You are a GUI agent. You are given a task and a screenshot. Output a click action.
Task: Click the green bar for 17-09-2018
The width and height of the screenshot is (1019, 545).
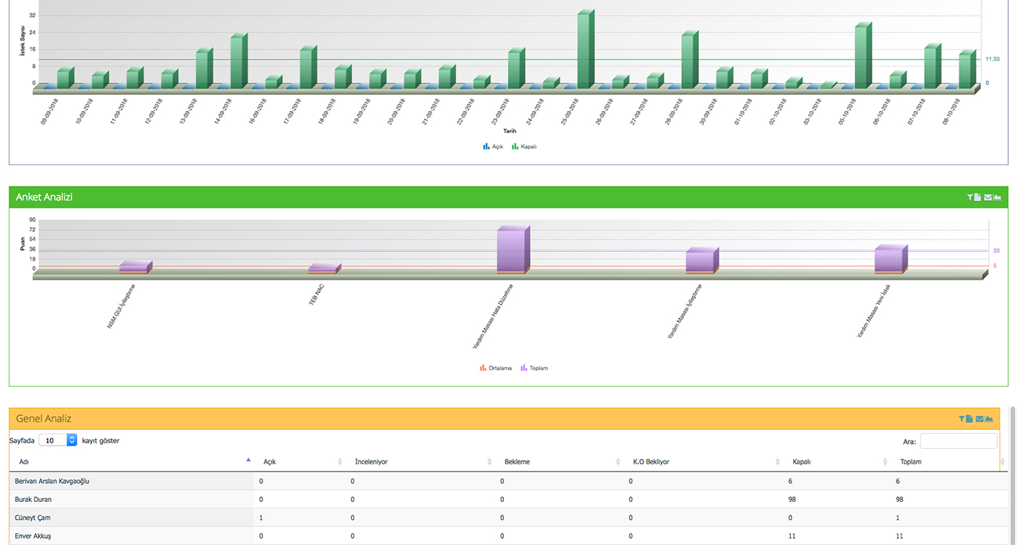[308, 67]
